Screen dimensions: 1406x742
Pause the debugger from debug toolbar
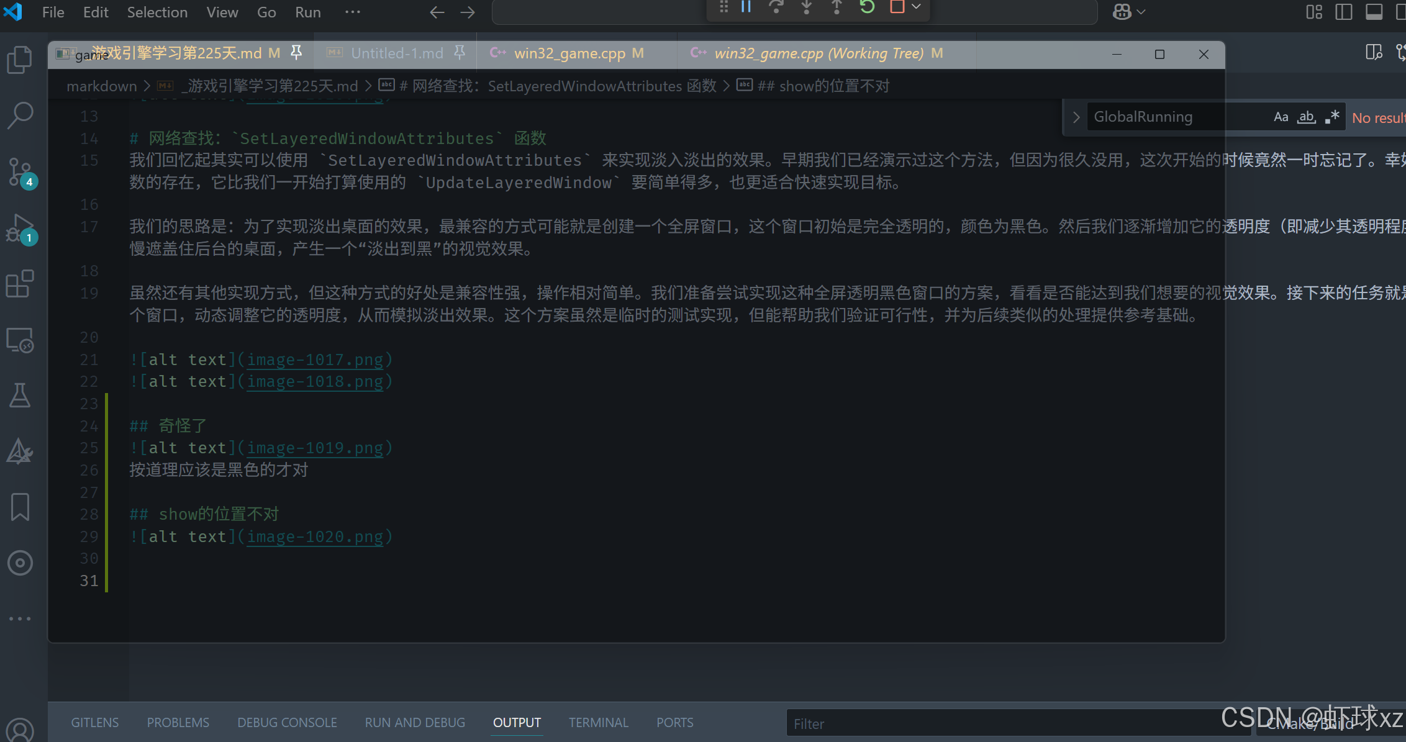[x=746, y=7]
